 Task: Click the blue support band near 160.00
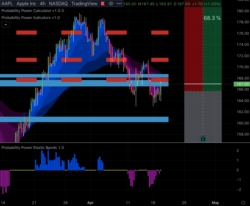tap(84, 119)
